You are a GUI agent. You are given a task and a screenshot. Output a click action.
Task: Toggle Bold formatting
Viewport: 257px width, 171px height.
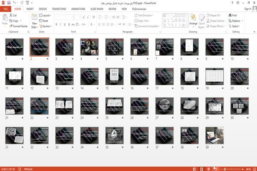pyautogui.click(x=56, y=24)
